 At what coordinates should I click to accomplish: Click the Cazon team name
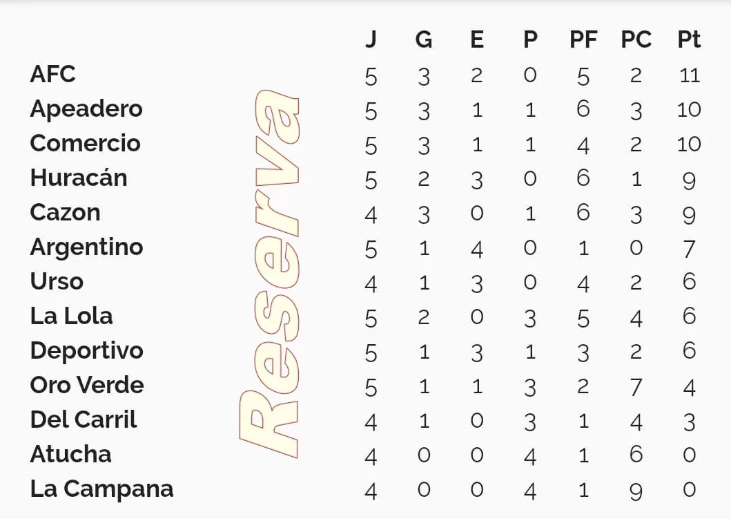pos(65,212)
